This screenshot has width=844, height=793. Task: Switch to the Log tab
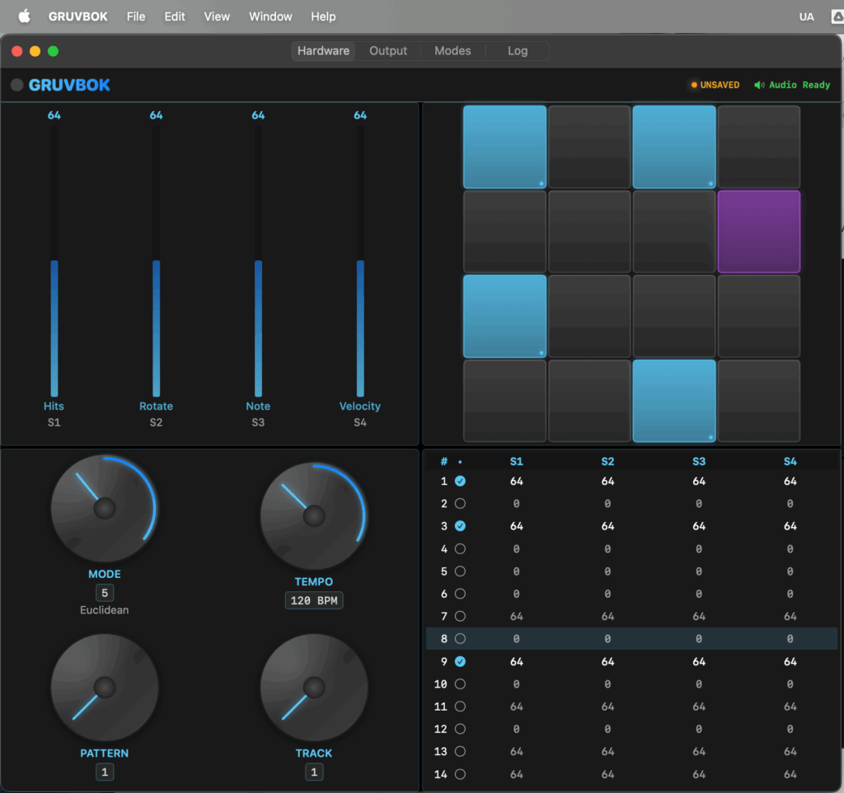518,50
